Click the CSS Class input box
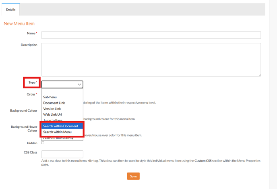Image resolution: width=277 pixels, height=189 pixels. click(62, 154)
